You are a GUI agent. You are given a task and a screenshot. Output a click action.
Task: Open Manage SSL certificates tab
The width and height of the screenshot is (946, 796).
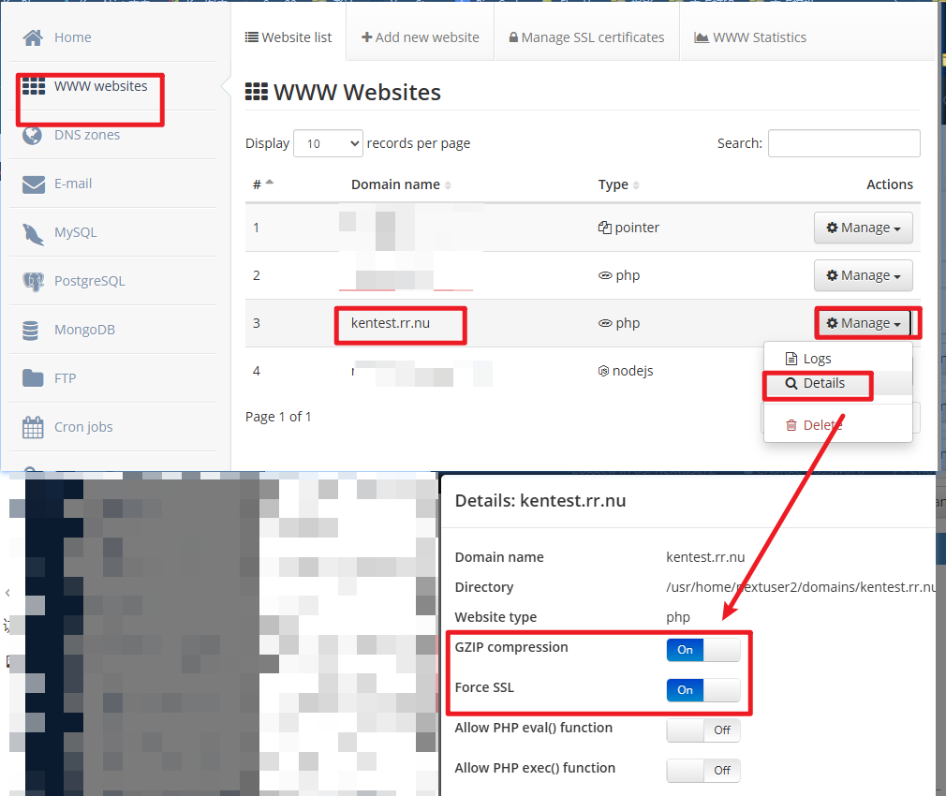[586, 37]
